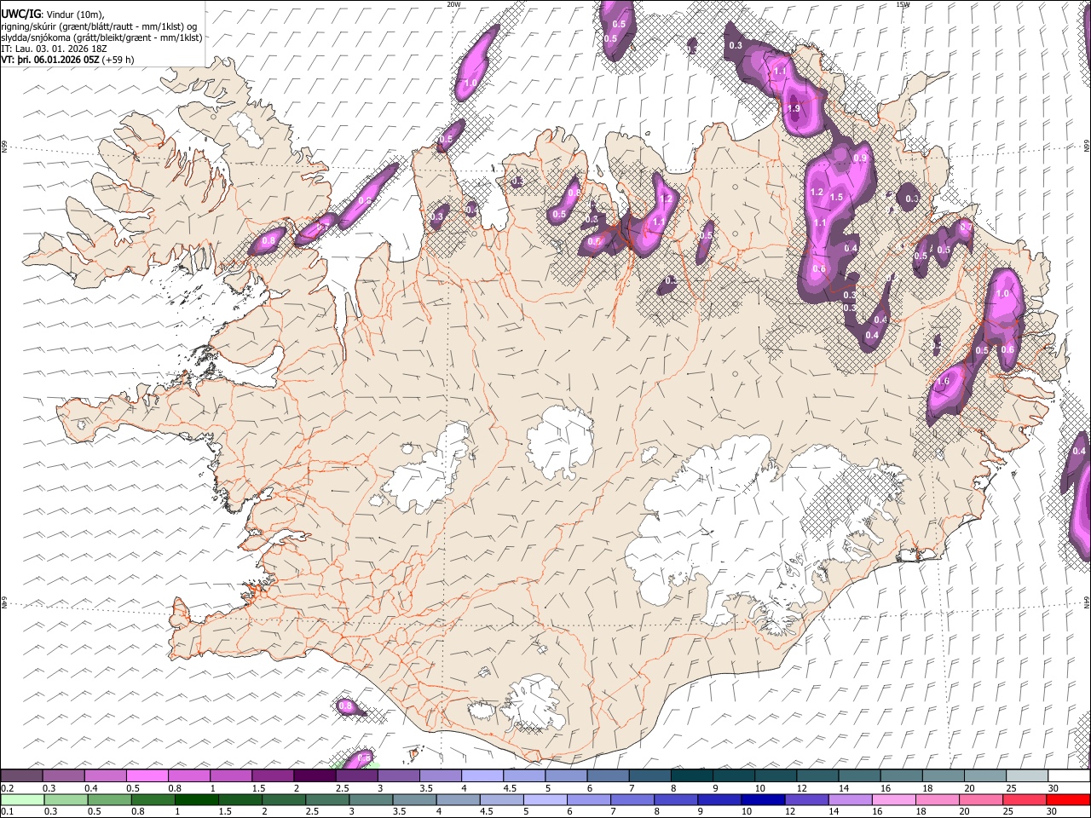Screen dimensions: 1091x818
Task: Click the light violet 14 rain scale swatch
Action: (850, 799)
